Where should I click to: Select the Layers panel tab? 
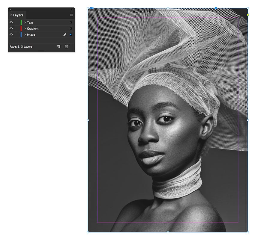click(x=18, y=15)
